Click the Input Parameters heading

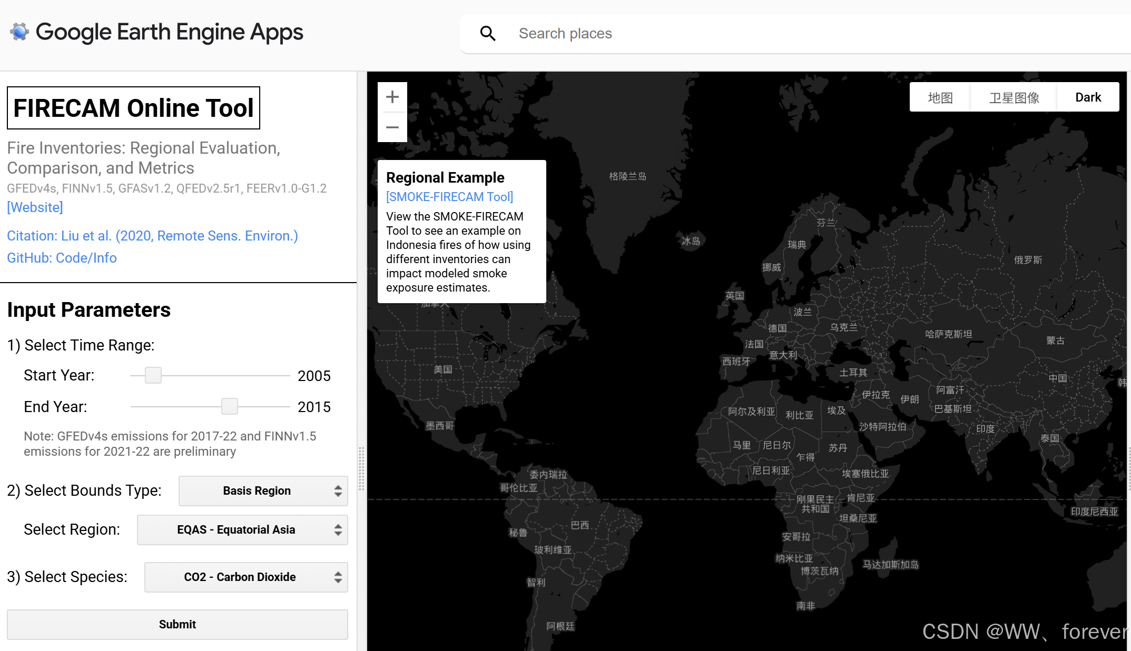tap(88, 310)
